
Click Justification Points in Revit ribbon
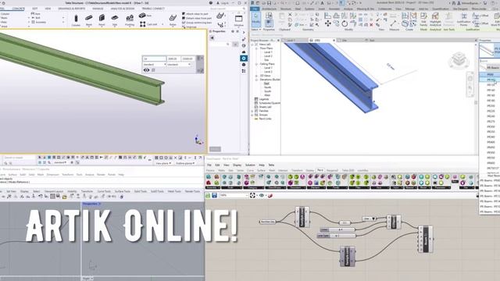click(x=463, y=20)
